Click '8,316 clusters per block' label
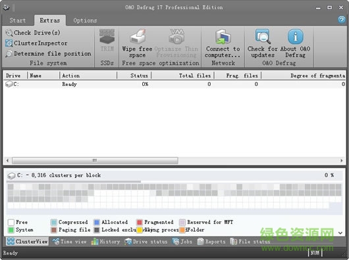The height and width of the screenshot is (260, 349). (x=66, y=175)
